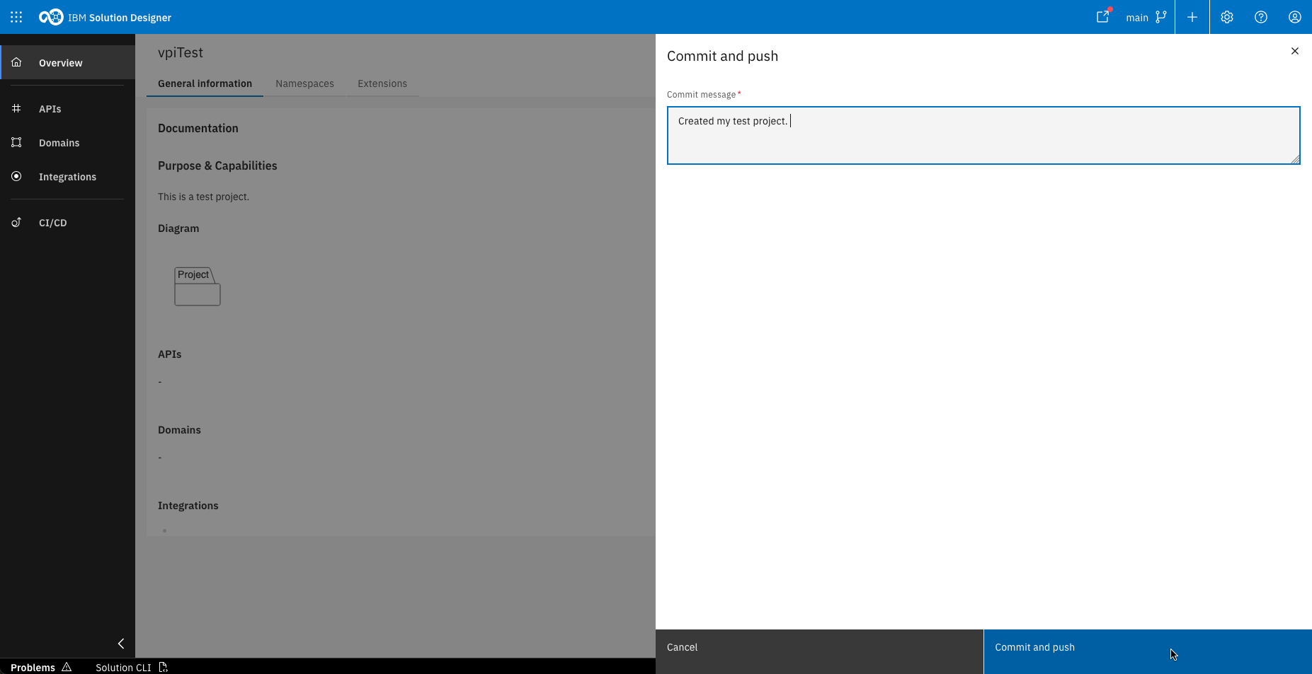1312x674 pixels.
Task: Open the git branch icon next to main
Action: [1161, 17]
